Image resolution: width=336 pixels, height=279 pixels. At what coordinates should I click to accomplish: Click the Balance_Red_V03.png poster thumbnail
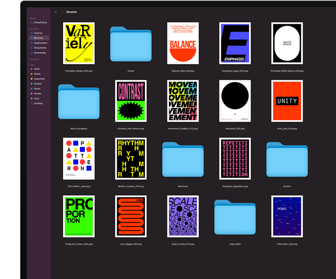[183, 43]
